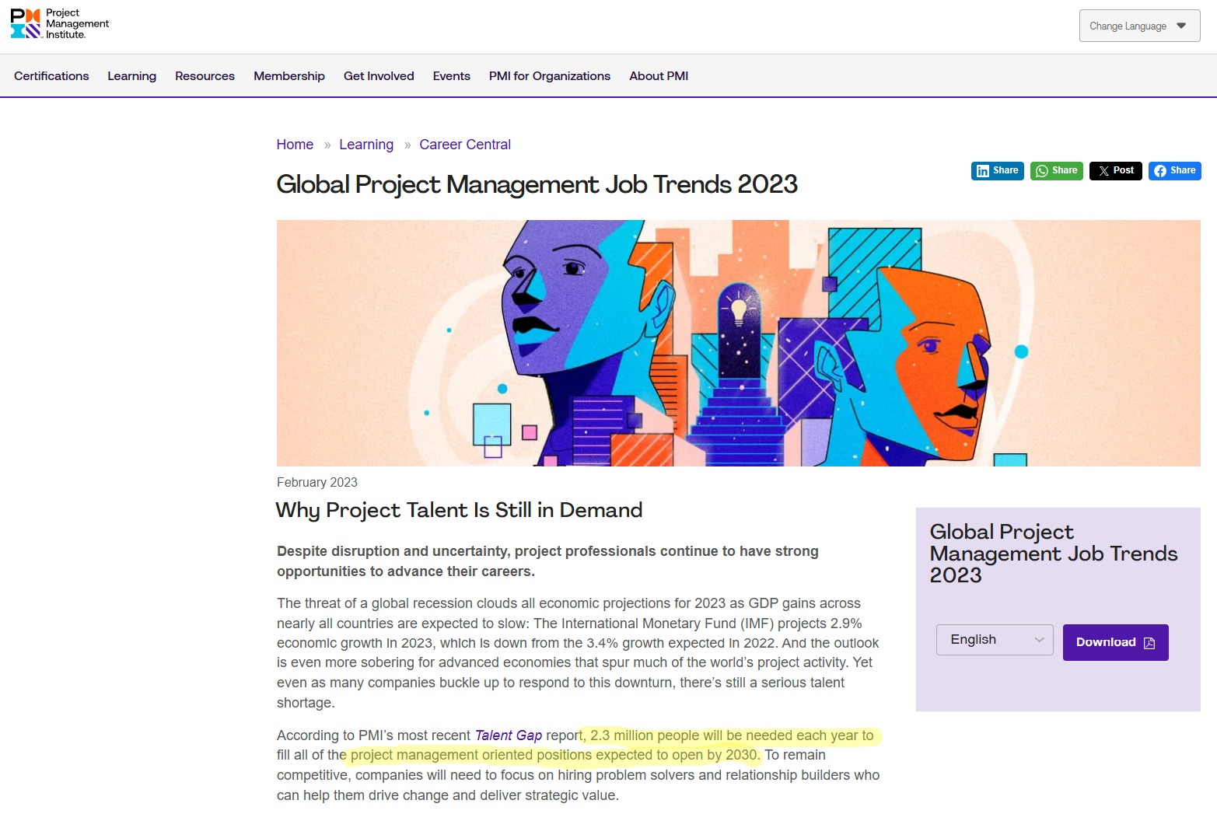Go to Learning breadcrumb link
This screenshot has width=1217, height=814.
point(366,145)
